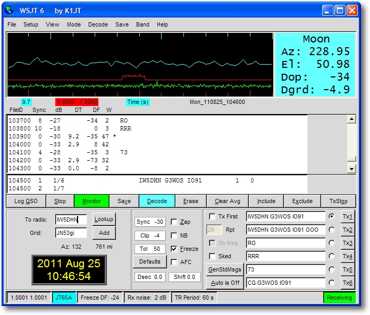Click the Tx1 transmit button

[348, 216]
